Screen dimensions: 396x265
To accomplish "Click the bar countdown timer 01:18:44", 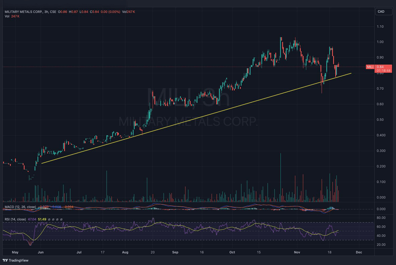I will pyautogui.click(x=383, y=71).
